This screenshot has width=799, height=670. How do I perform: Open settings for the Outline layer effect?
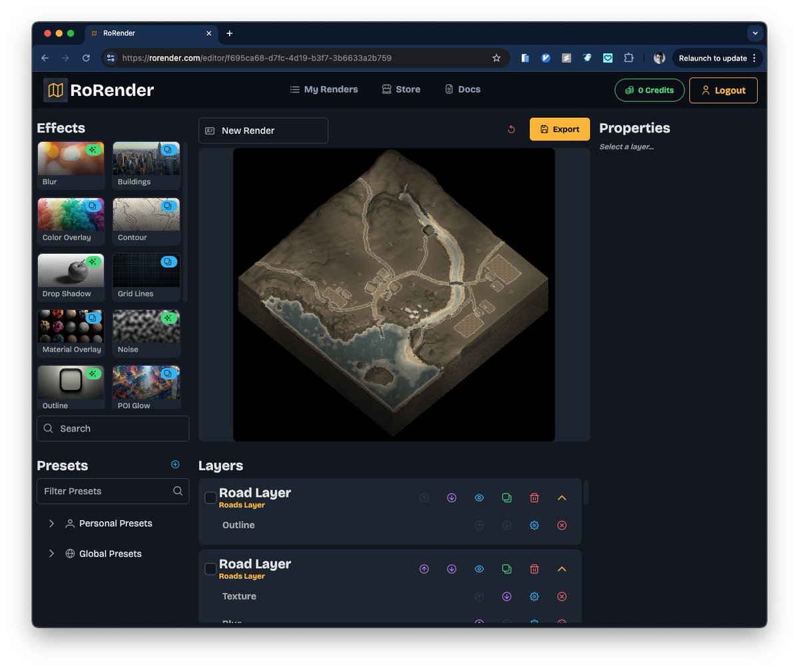(534, 525)
